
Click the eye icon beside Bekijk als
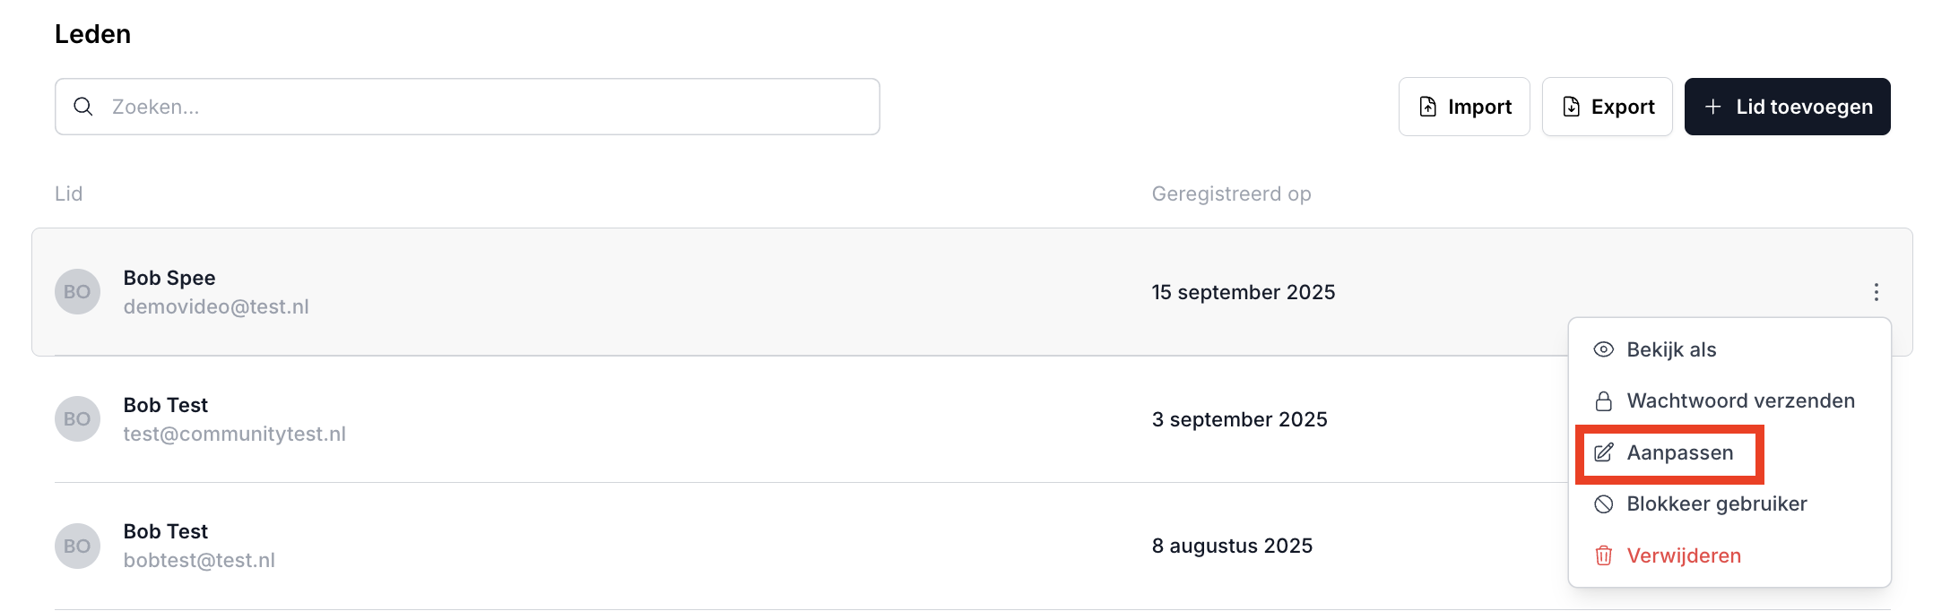(1604, 349)
